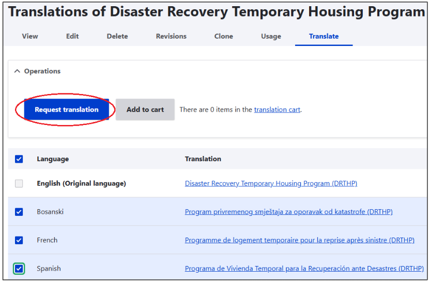Viewport: 429px width, 282px height.
Task: Select the Clone tab
Action: pos(224,36)
